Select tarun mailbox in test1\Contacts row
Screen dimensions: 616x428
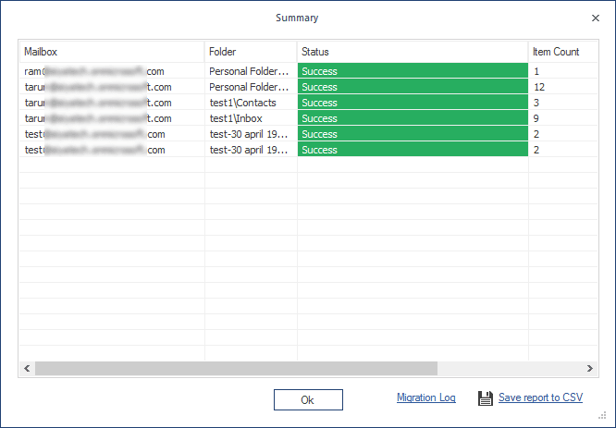coord(112,103)
